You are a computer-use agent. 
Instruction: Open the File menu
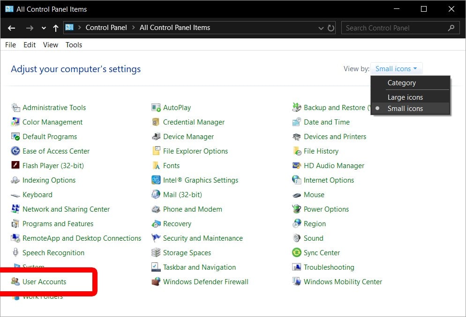click(10, 44)
